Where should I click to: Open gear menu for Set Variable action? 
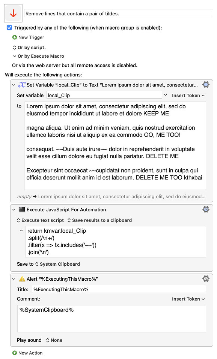click(x=206, y=85)
